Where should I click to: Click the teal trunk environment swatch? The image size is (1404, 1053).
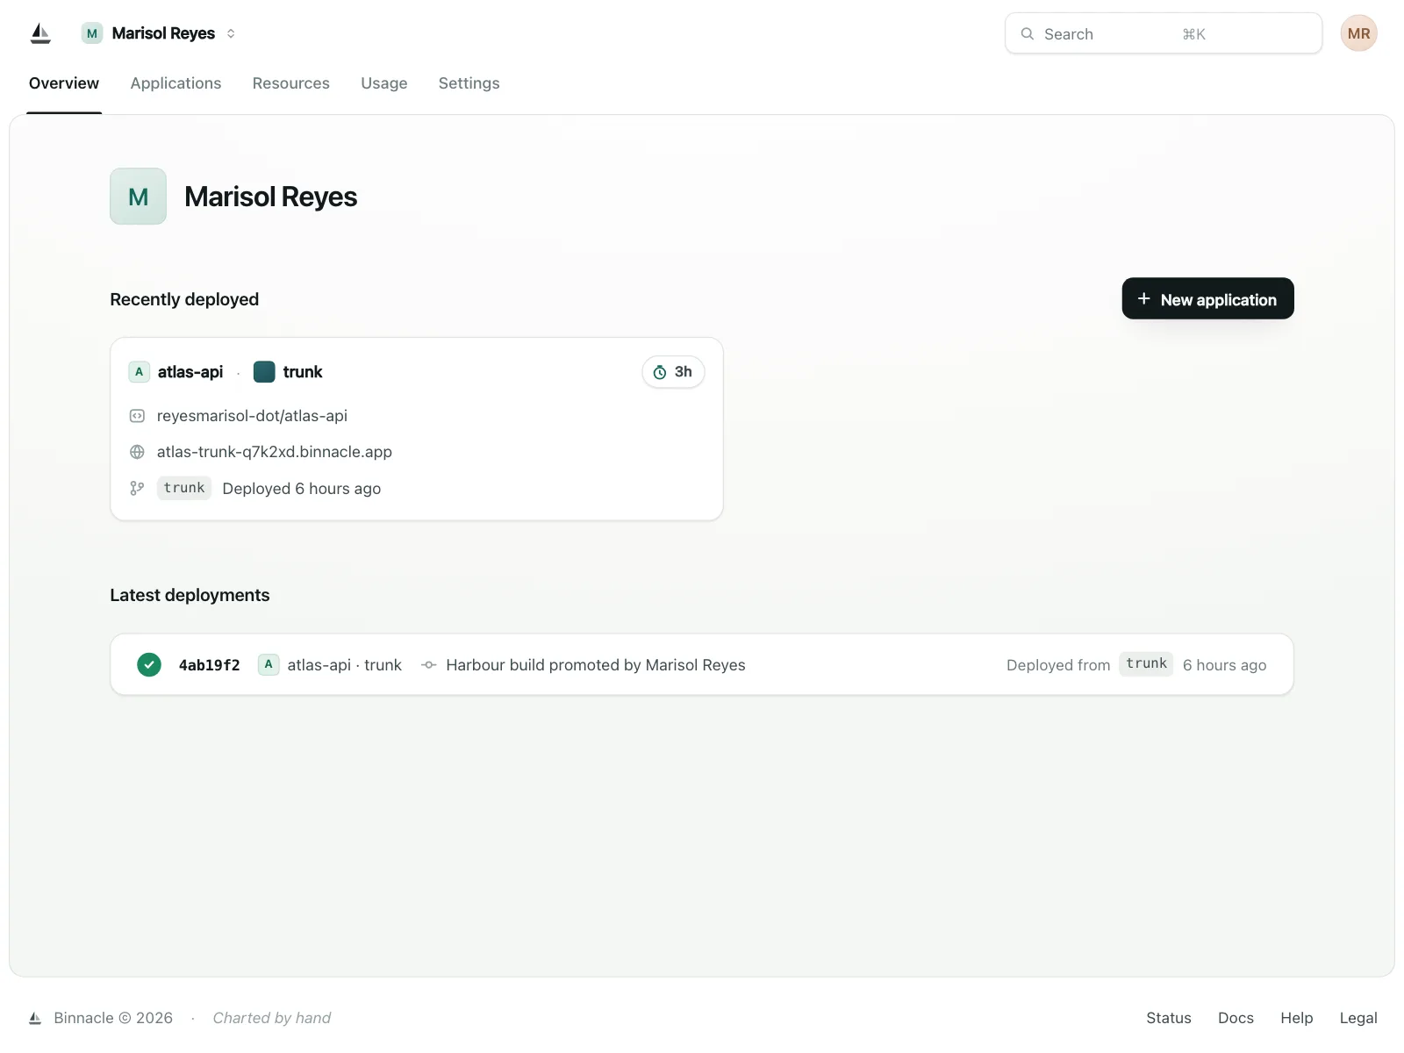coord(264,372)
